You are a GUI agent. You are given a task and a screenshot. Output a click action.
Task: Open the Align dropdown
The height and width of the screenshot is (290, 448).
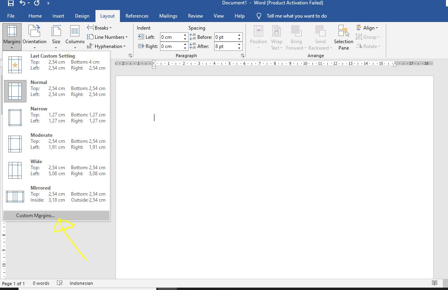point(367,28)
